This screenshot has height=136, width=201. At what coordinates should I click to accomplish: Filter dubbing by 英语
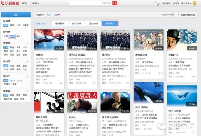coord(25,95)
